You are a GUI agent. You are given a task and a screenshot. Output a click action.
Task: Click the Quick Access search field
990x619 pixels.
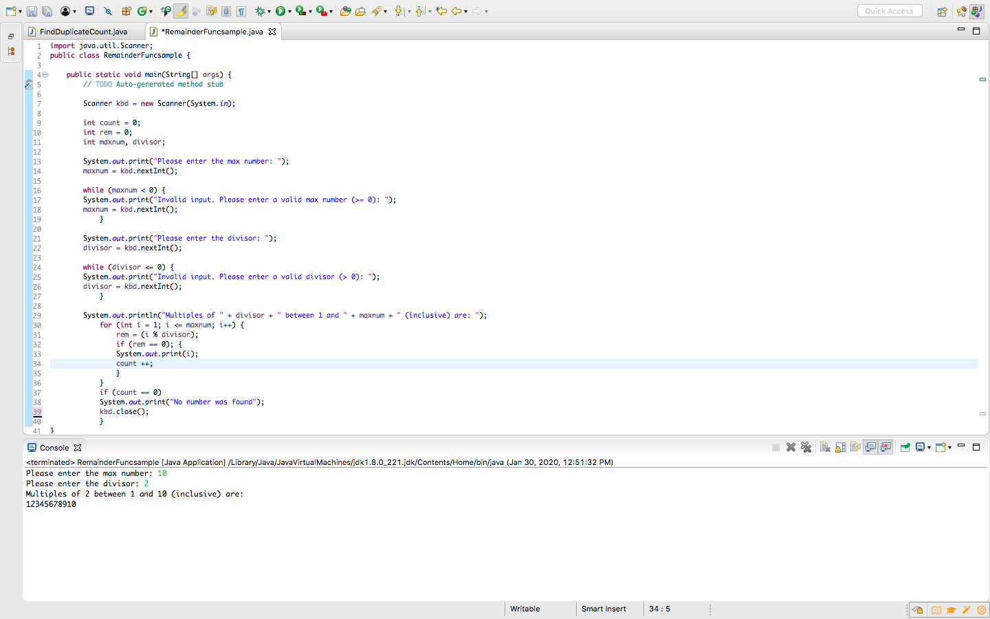tap(890, 11)
